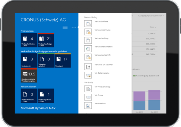Image resolution: width=181 pixels, height=127 pixels.
Task: Click the three-dots more actions icon
Action: coord(74,27)
